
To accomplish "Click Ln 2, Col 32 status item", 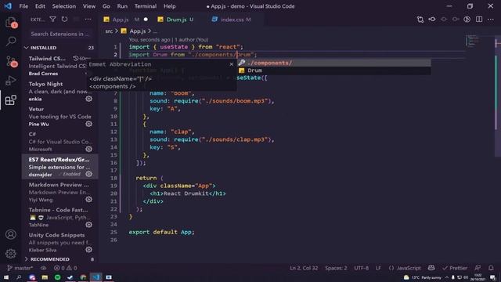I will [x=304, y=268].
